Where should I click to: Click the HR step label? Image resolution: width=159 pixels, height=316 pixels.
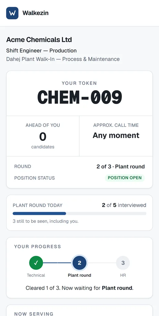(123, 275)
